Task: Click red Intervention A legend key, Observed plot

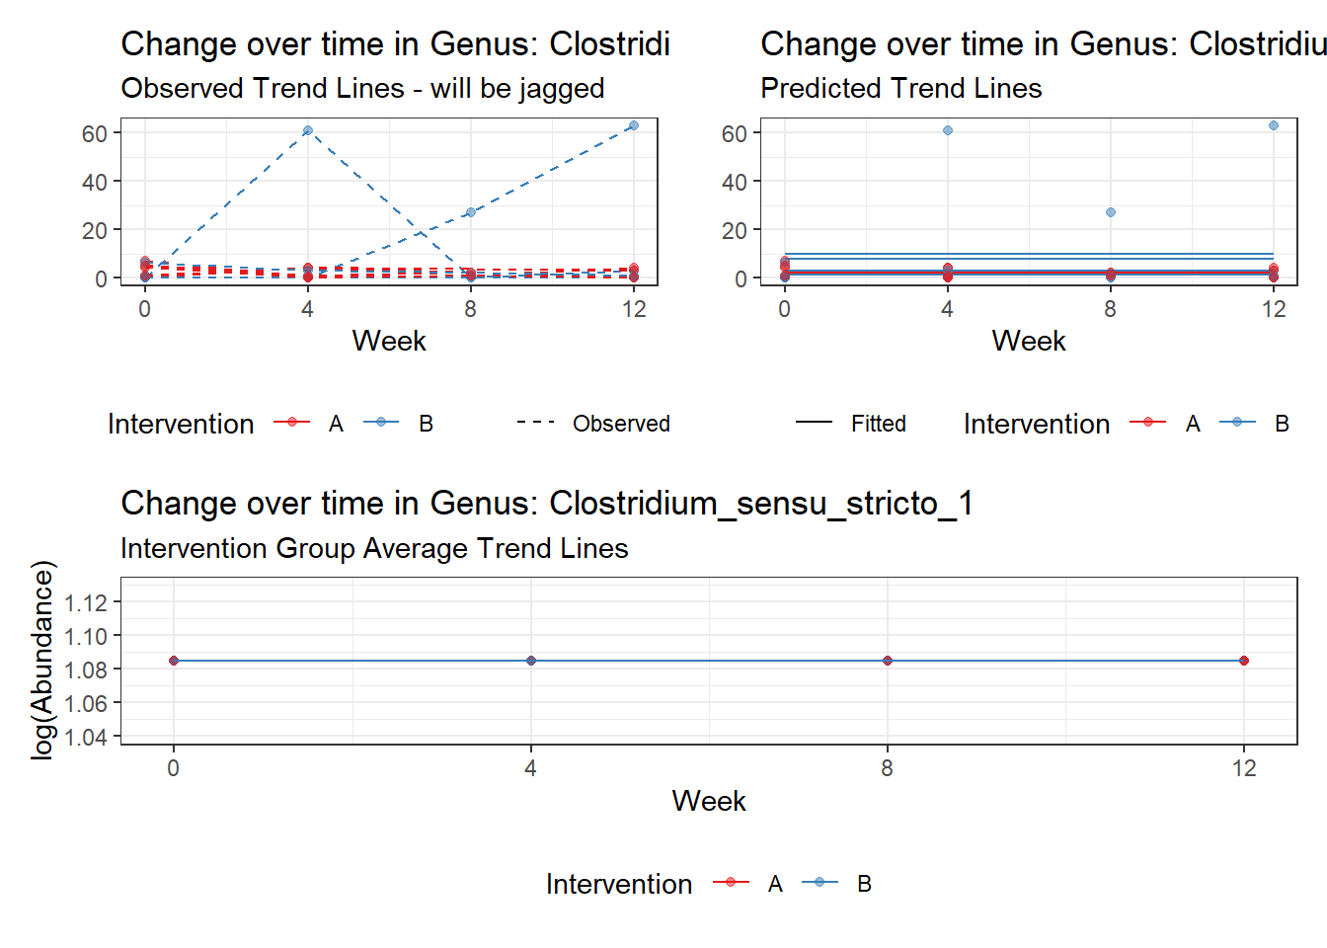Action: point(291,423)
